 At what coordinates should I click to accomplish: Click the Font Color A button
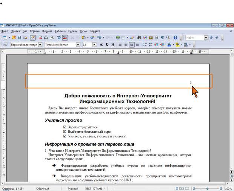pos(169,45)
